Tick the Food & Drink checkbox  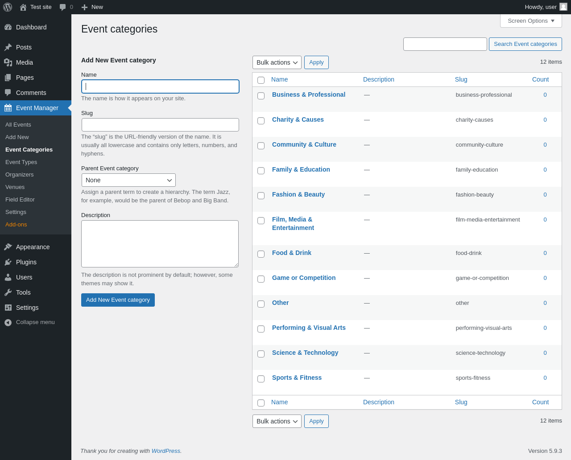pos(261,254)
